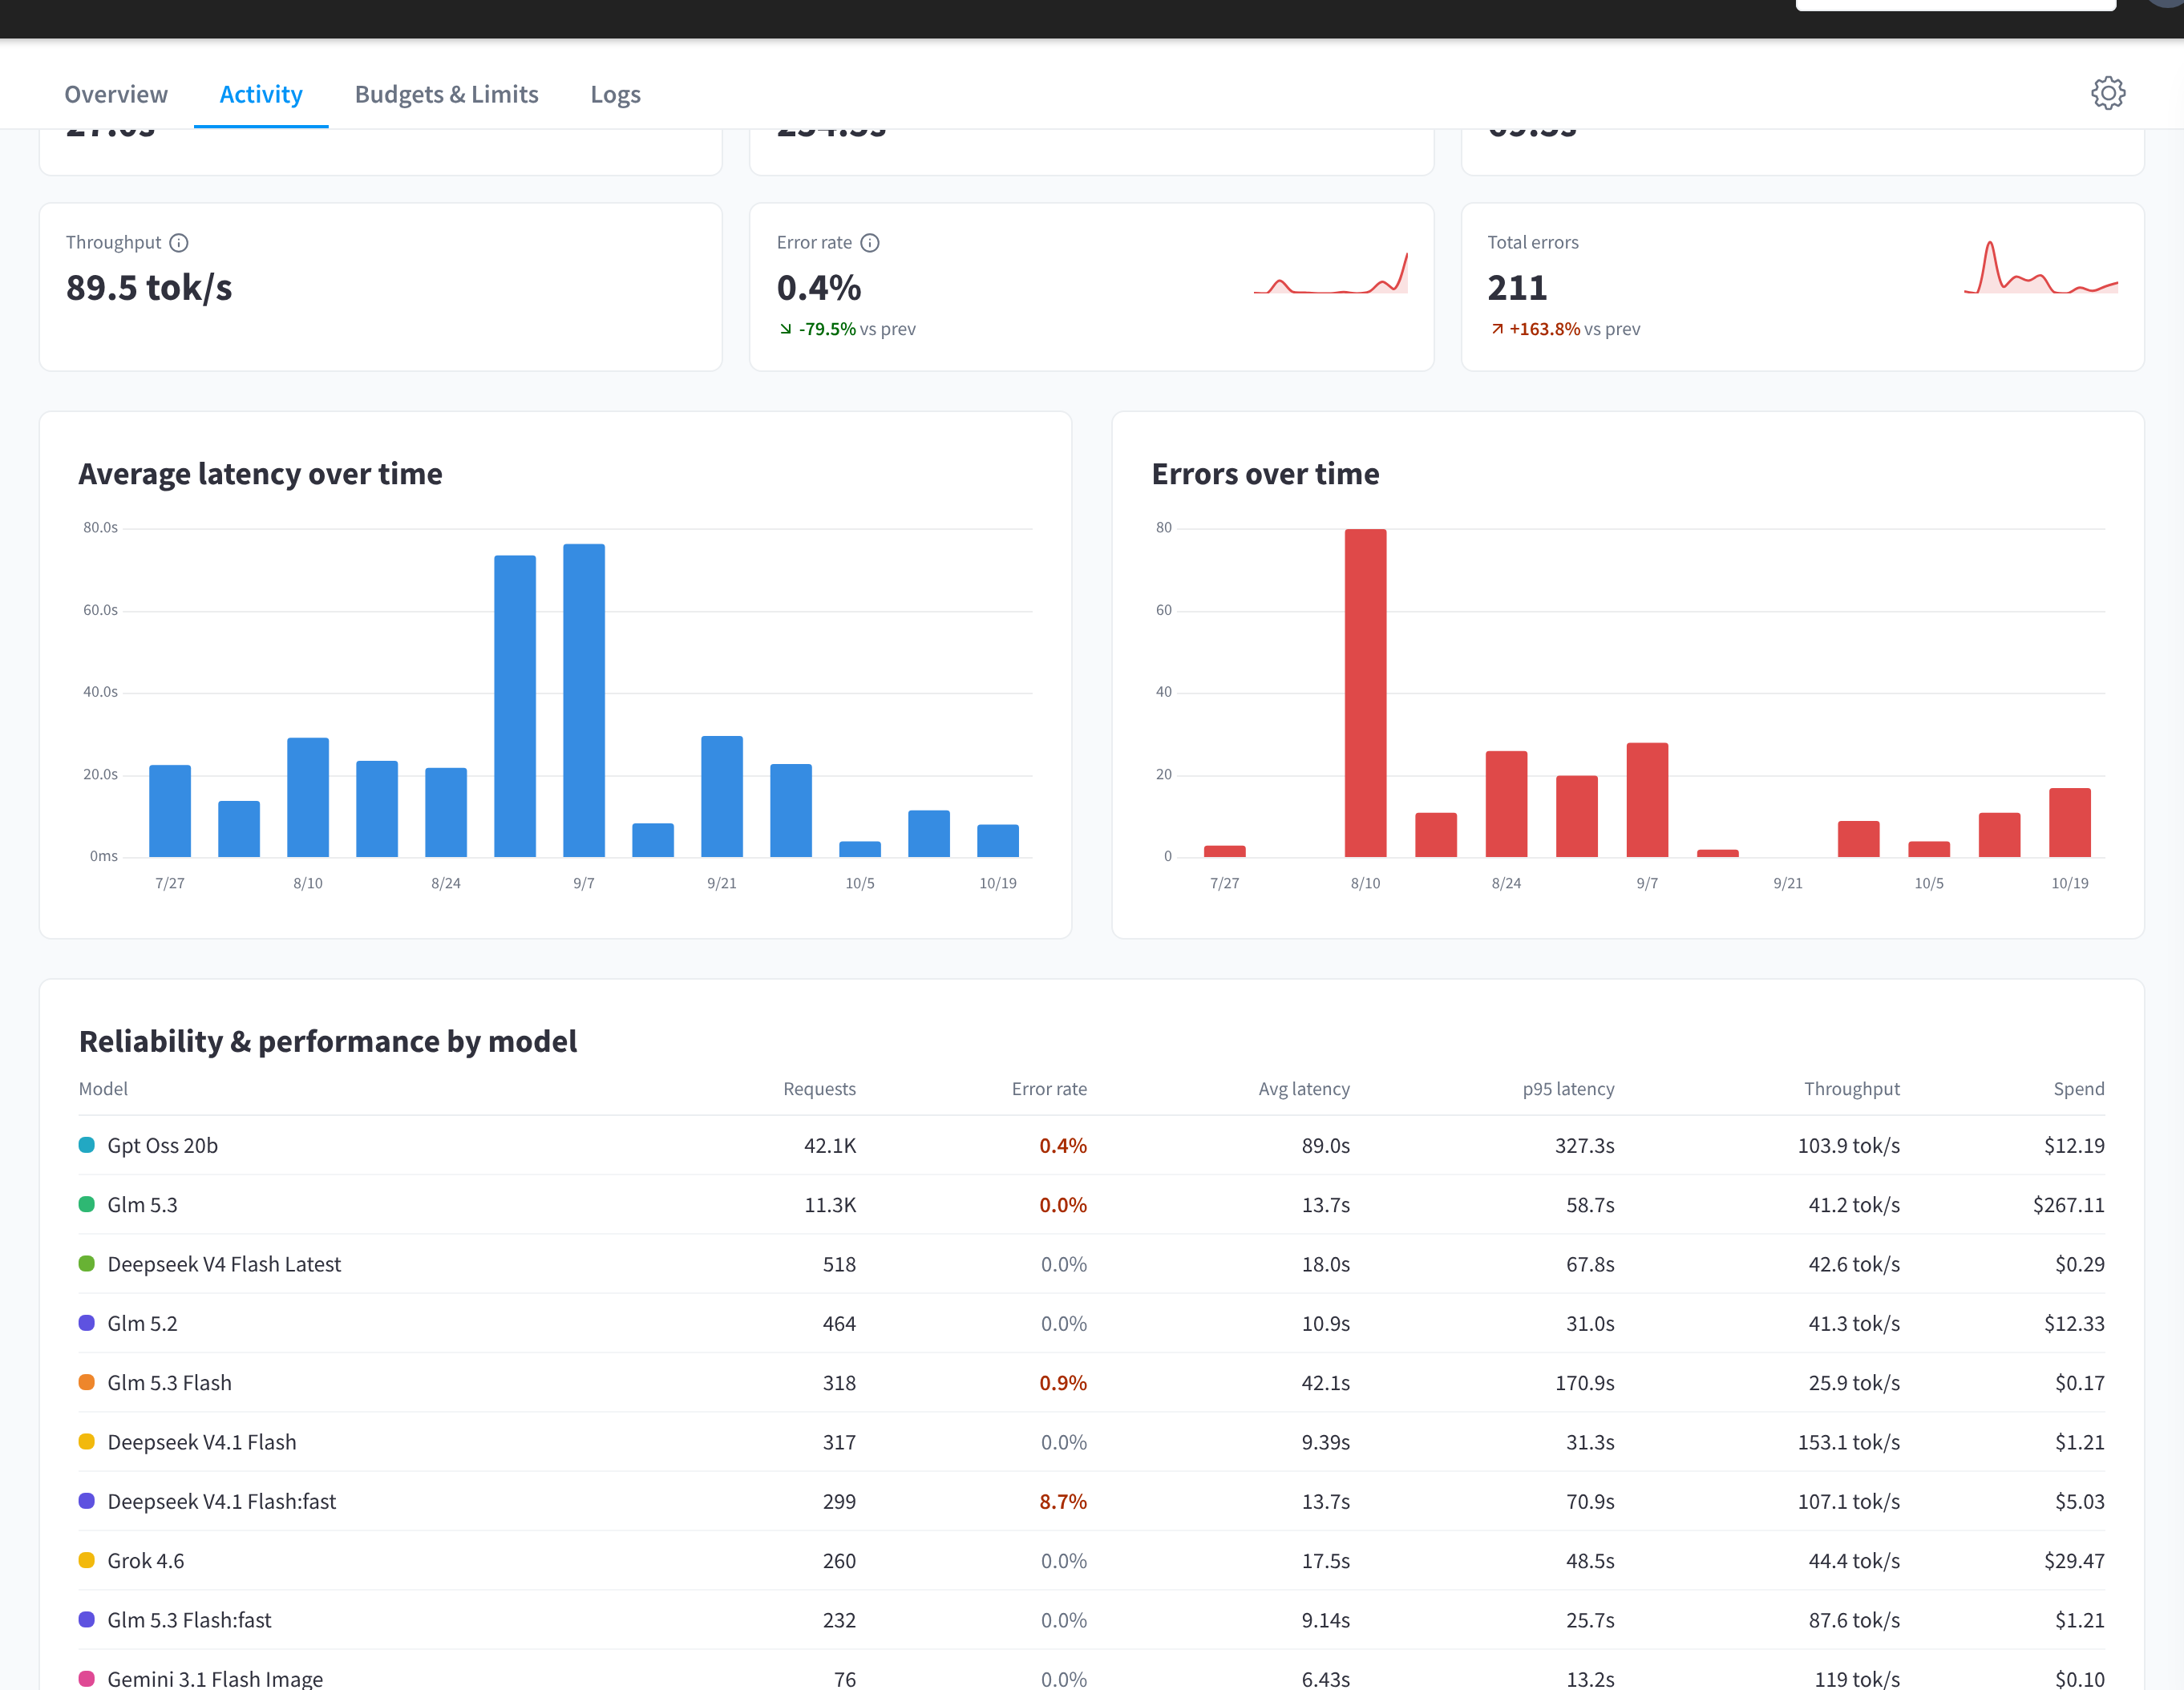
Task: Click the 211 total errors value
Action: tap(1517, 288)
